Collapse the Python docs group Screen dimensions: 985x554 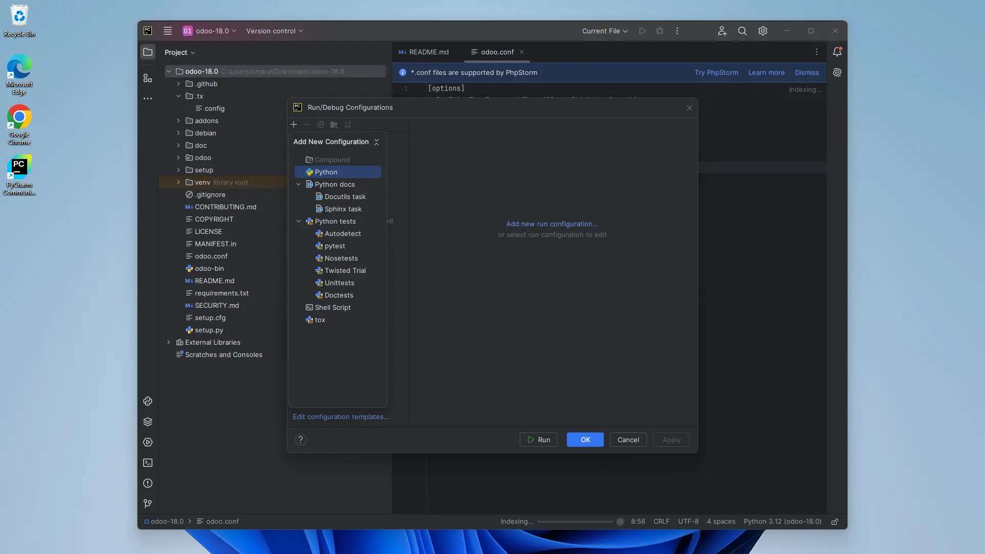[x=299, y=184]
